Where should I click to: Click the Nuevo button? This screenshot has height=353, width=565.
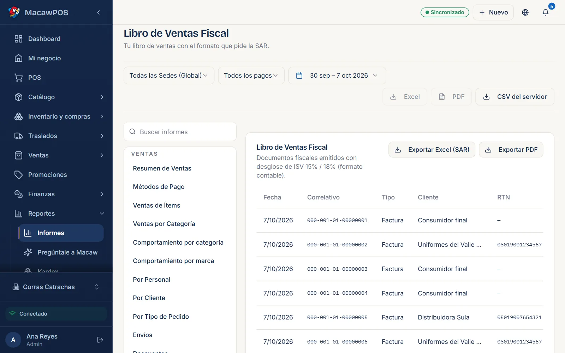coord(493,12)
